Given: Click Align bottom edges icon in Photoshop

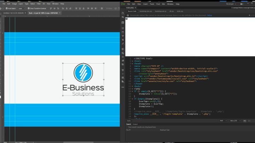Looking at the screenshot, I should (x=58, y=8).
